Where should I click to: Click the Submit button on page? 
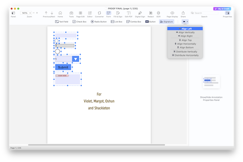pos(63,67)
